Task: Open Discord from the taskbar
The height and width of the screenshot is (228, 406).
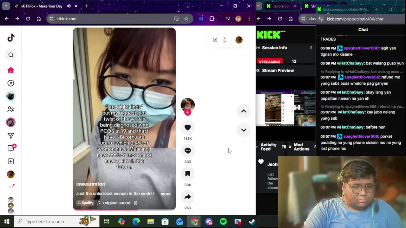Action: point(209,222)
